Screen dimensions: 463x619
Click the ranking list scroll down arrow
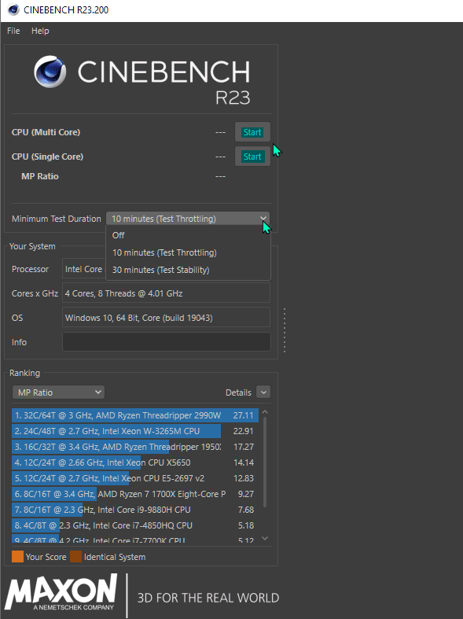265,539
